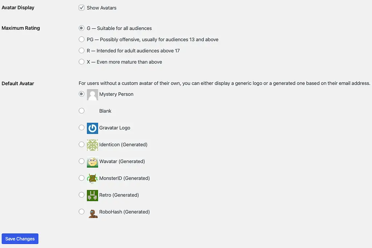Click the RoboHash avatar icon
This screenshot has width=372, height=248.
92,212
